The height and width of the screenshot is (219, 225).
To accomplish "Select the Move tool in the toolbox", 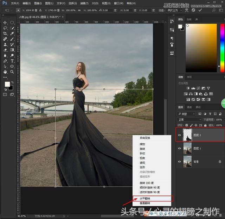I will click(5, 22).
